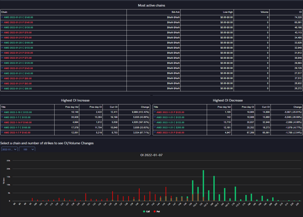Click OI value 43,113
The height and width of the screenshot is (217, 303).
click(298, 32)
